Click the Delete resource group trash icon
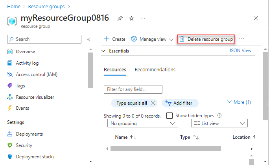 182,39
